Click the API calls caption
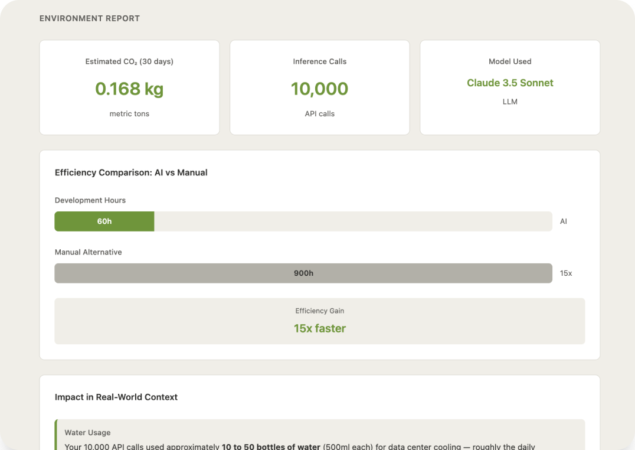Image resolution: width=635 pixels, height=450 pixels. tap(319, 114)
